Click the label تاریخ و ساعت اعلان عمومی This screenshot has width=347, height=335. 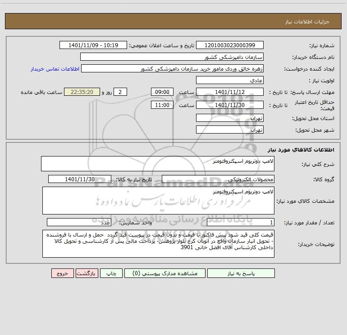click(x=162, y=45)
